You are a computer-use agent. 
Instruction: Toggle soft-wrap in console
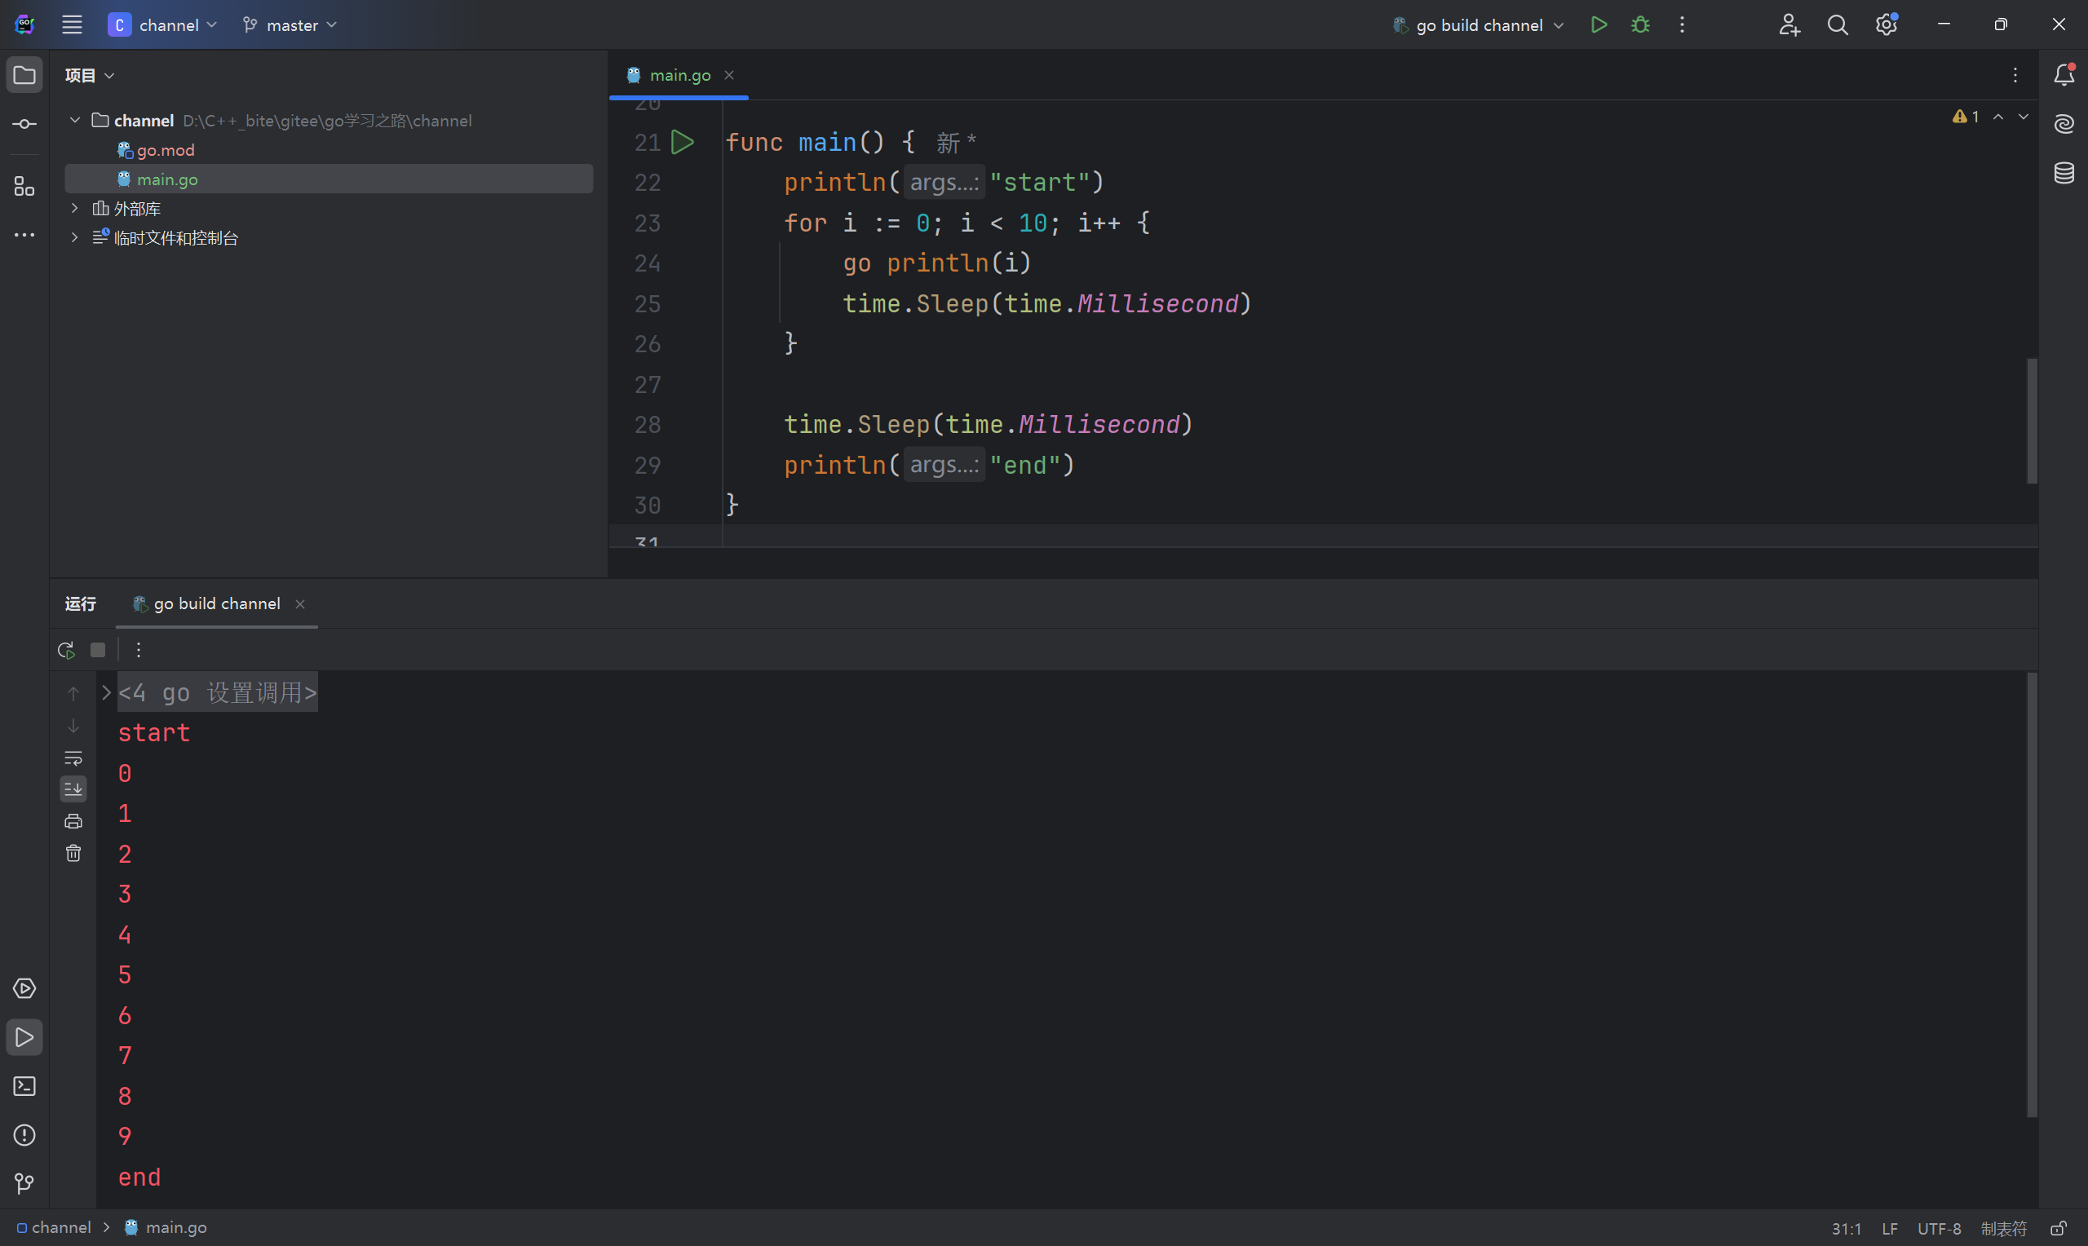[73, 758]
